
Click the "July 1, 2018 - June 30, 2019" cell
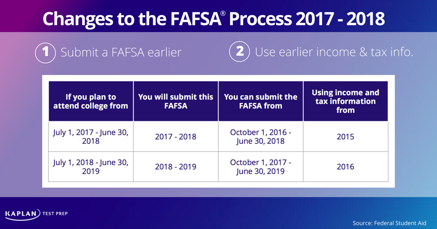tap(91, 166)
